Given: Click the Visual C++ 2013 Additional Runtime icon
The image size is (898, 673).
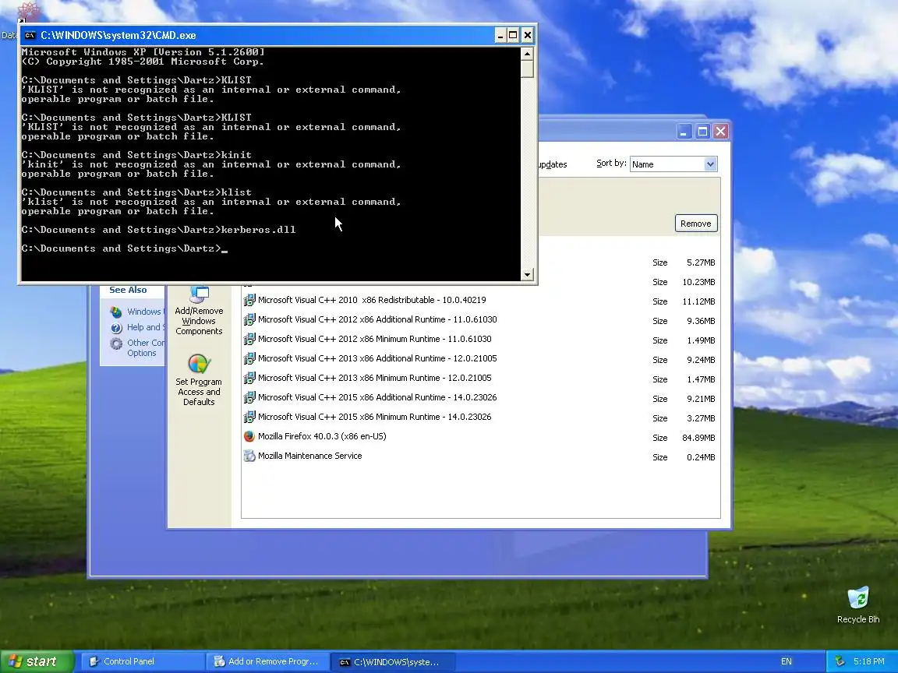Looking at the screenshot, I should (249, 359).
